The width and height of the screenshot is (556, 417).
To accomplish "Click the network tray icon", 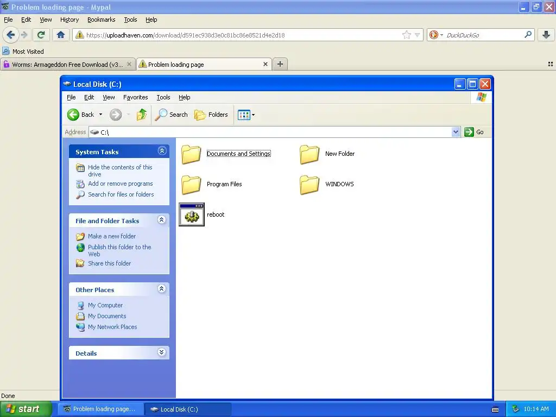I will pos(516,409).
